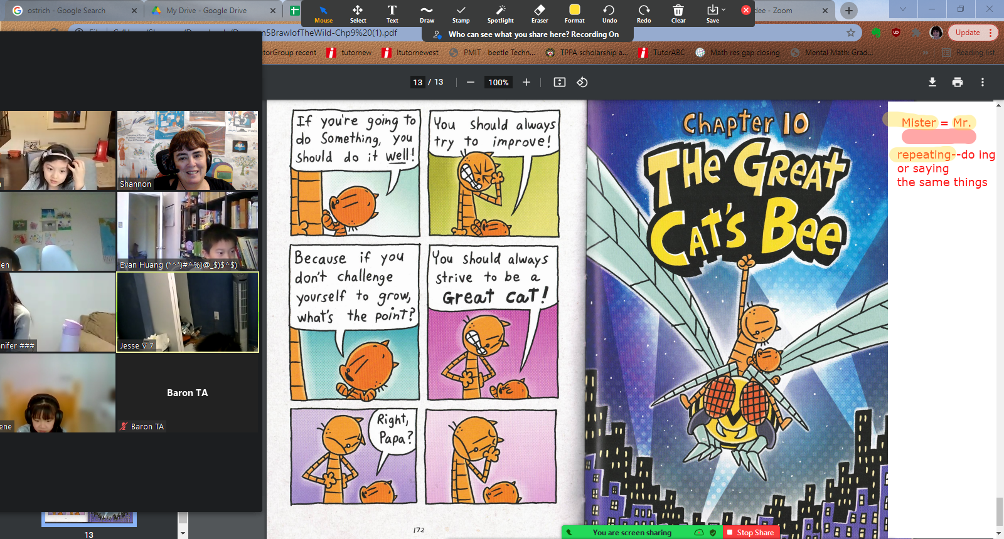1004x539 pixels.
Task: Open a new browser tab
Action: pos(849,10)
